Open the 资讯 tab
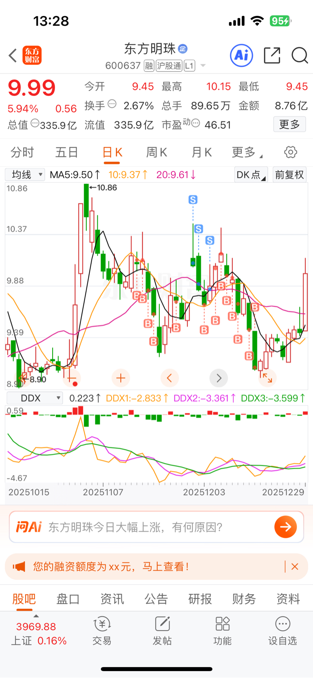The width and height of the screenshot is (313, 678). click(x=112, y=598)
